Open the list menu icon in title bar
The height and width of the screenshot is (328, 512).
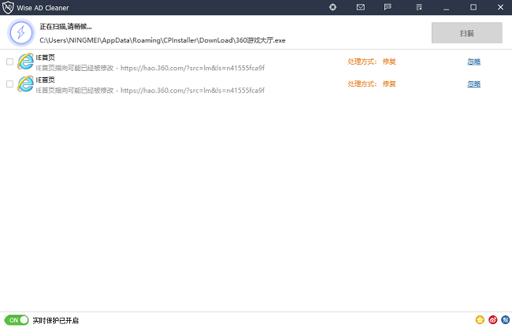click(419, 7)
